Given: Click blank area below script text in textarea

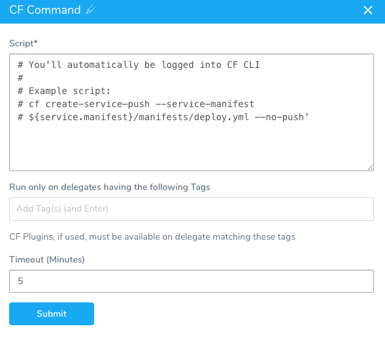Looking at the screenshot, I should (x=192, y=146).
